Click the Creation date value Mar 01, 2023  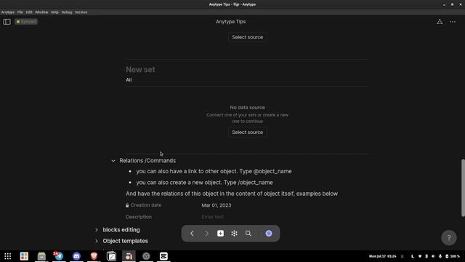click(217, 205)
